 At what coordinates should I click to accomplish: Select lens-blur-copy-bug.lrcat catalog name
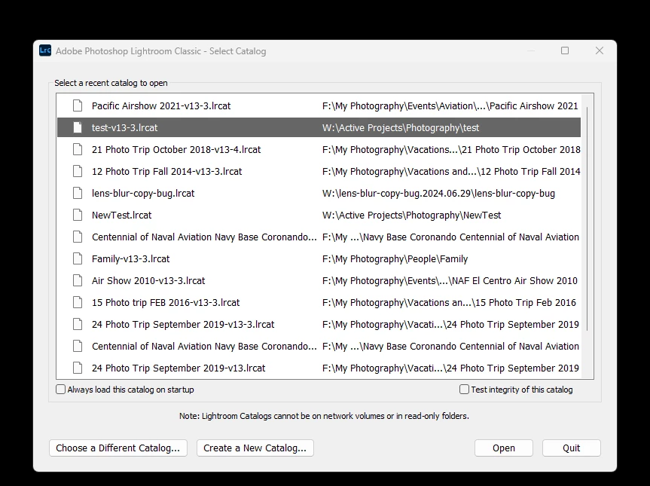pyautogui.click(x=143, y=193)
